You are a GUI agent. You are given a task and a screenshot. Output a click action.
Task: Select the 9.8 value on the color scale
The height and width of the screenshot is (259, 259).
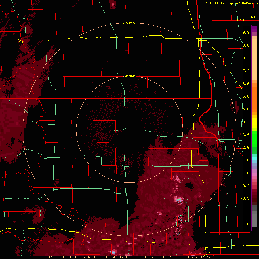pos(246,32)
